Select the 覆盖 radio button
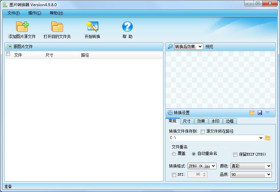This screenshot has height=192, width=280. coord(174,154)
